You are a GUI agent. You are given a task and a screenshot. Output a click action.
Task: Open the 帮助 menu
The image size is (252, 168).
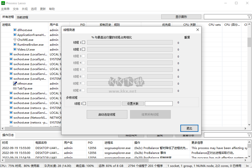pyautogui.click(x=52, y=9)
